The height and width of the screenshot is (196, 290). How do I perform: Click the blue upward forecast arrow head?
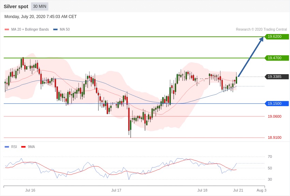(x=261, y=39)
